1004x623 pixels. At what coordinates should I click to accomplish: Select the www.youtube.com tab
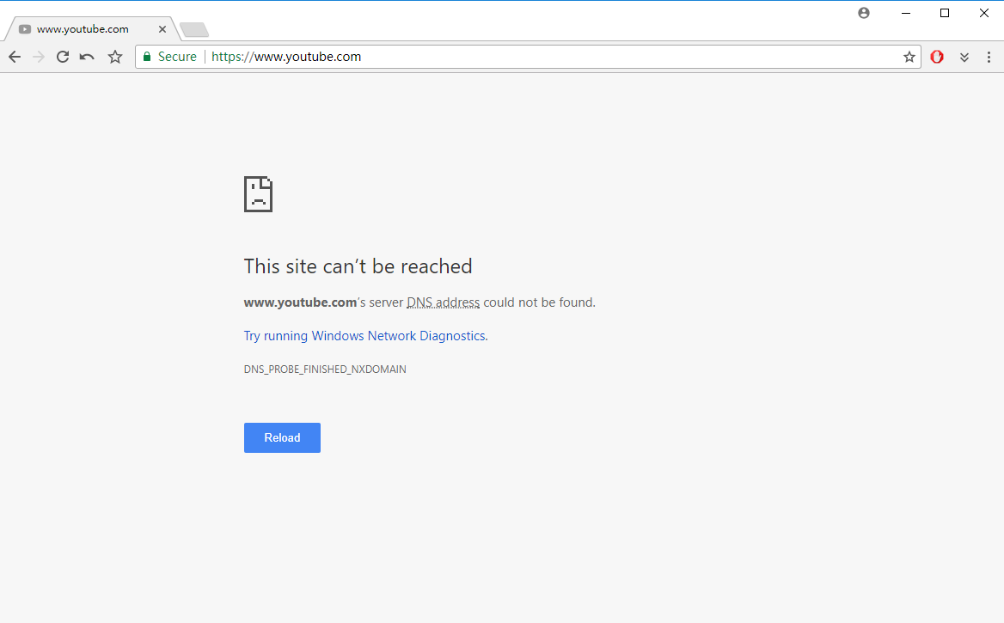point(92,29)
